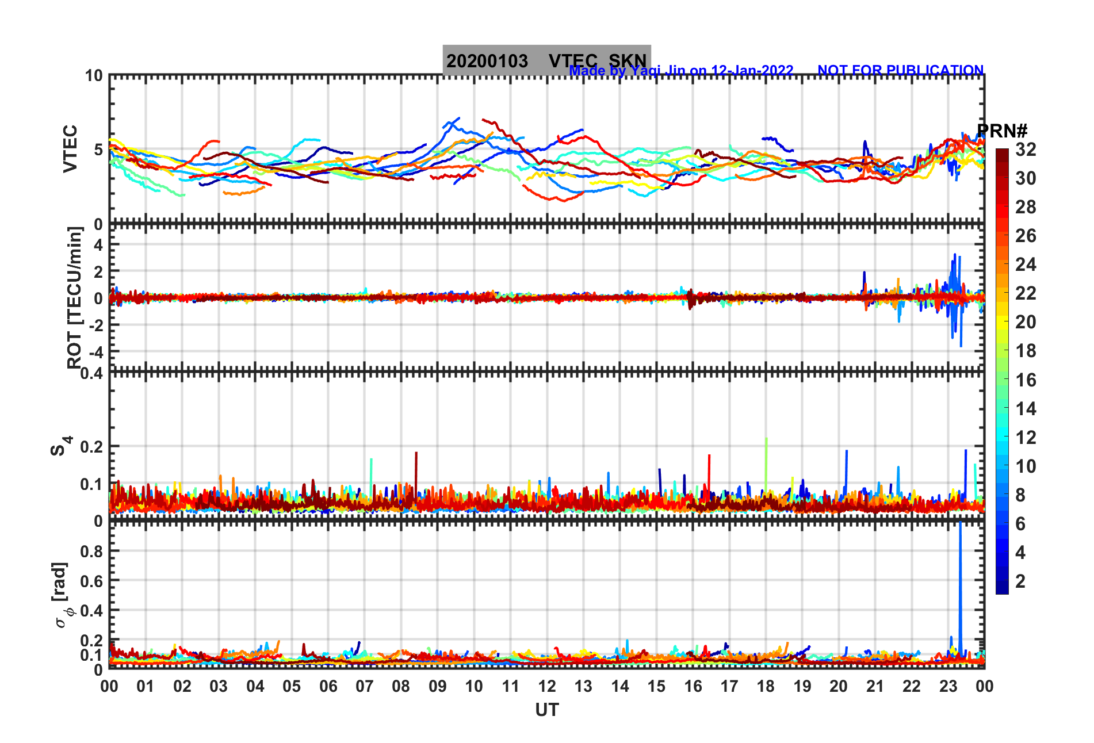
Task: Click the "18" hour tick on UT axis
Action: [x=766, y=686]
